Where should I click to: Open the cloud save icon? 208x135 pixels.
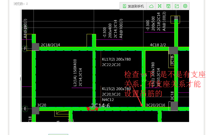(151, 6)
